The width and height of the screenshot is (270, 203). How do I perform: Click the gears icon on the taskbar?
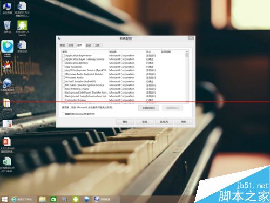tap(64, 199)
